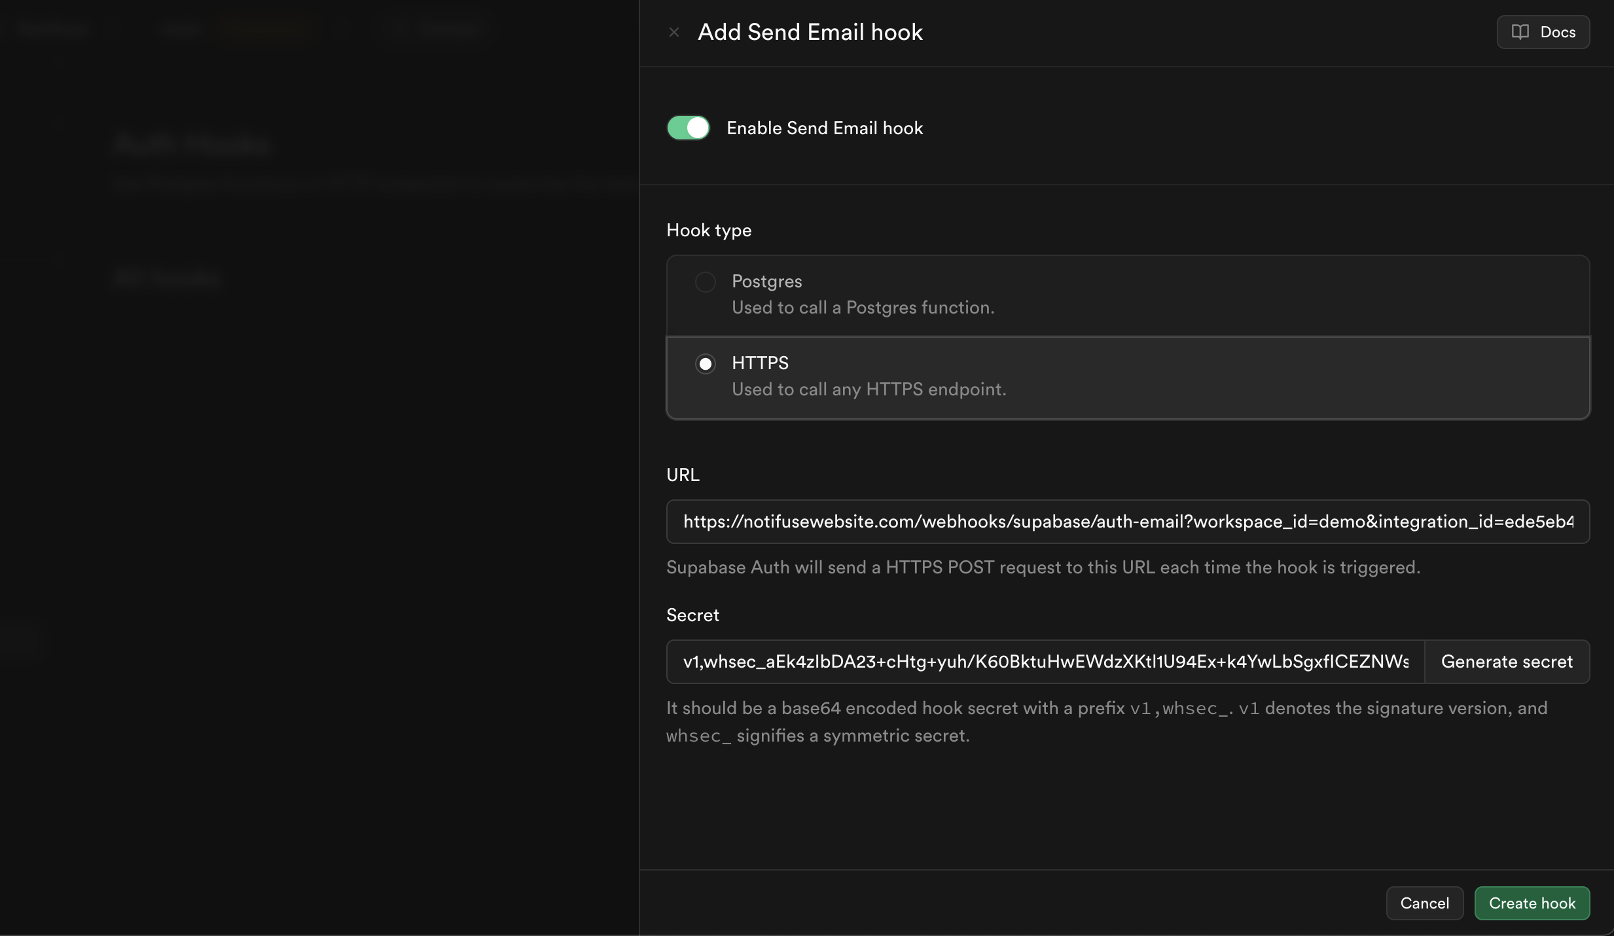Click the Enable Send Email hook label
Screen dimensions: 1614x936
pos(824,128)
